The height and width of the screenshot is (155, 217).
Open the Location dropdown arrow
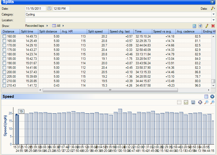(x=213, y=20)
